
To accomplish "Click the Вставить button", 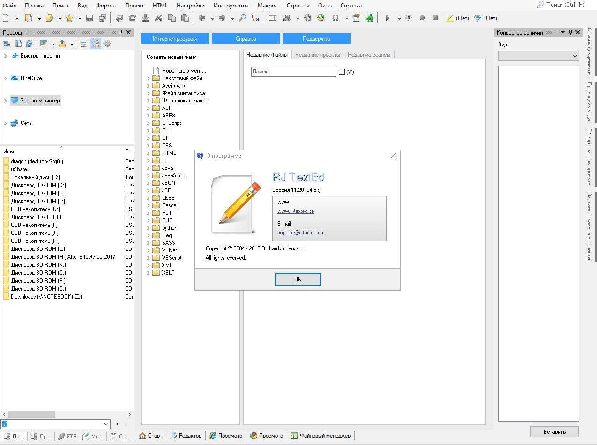I will coord(554,432).
